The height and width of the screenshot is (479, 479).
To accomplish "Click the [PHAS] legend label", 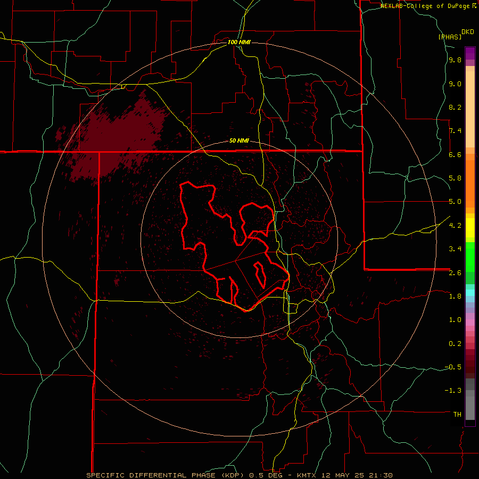I will 450,37.
